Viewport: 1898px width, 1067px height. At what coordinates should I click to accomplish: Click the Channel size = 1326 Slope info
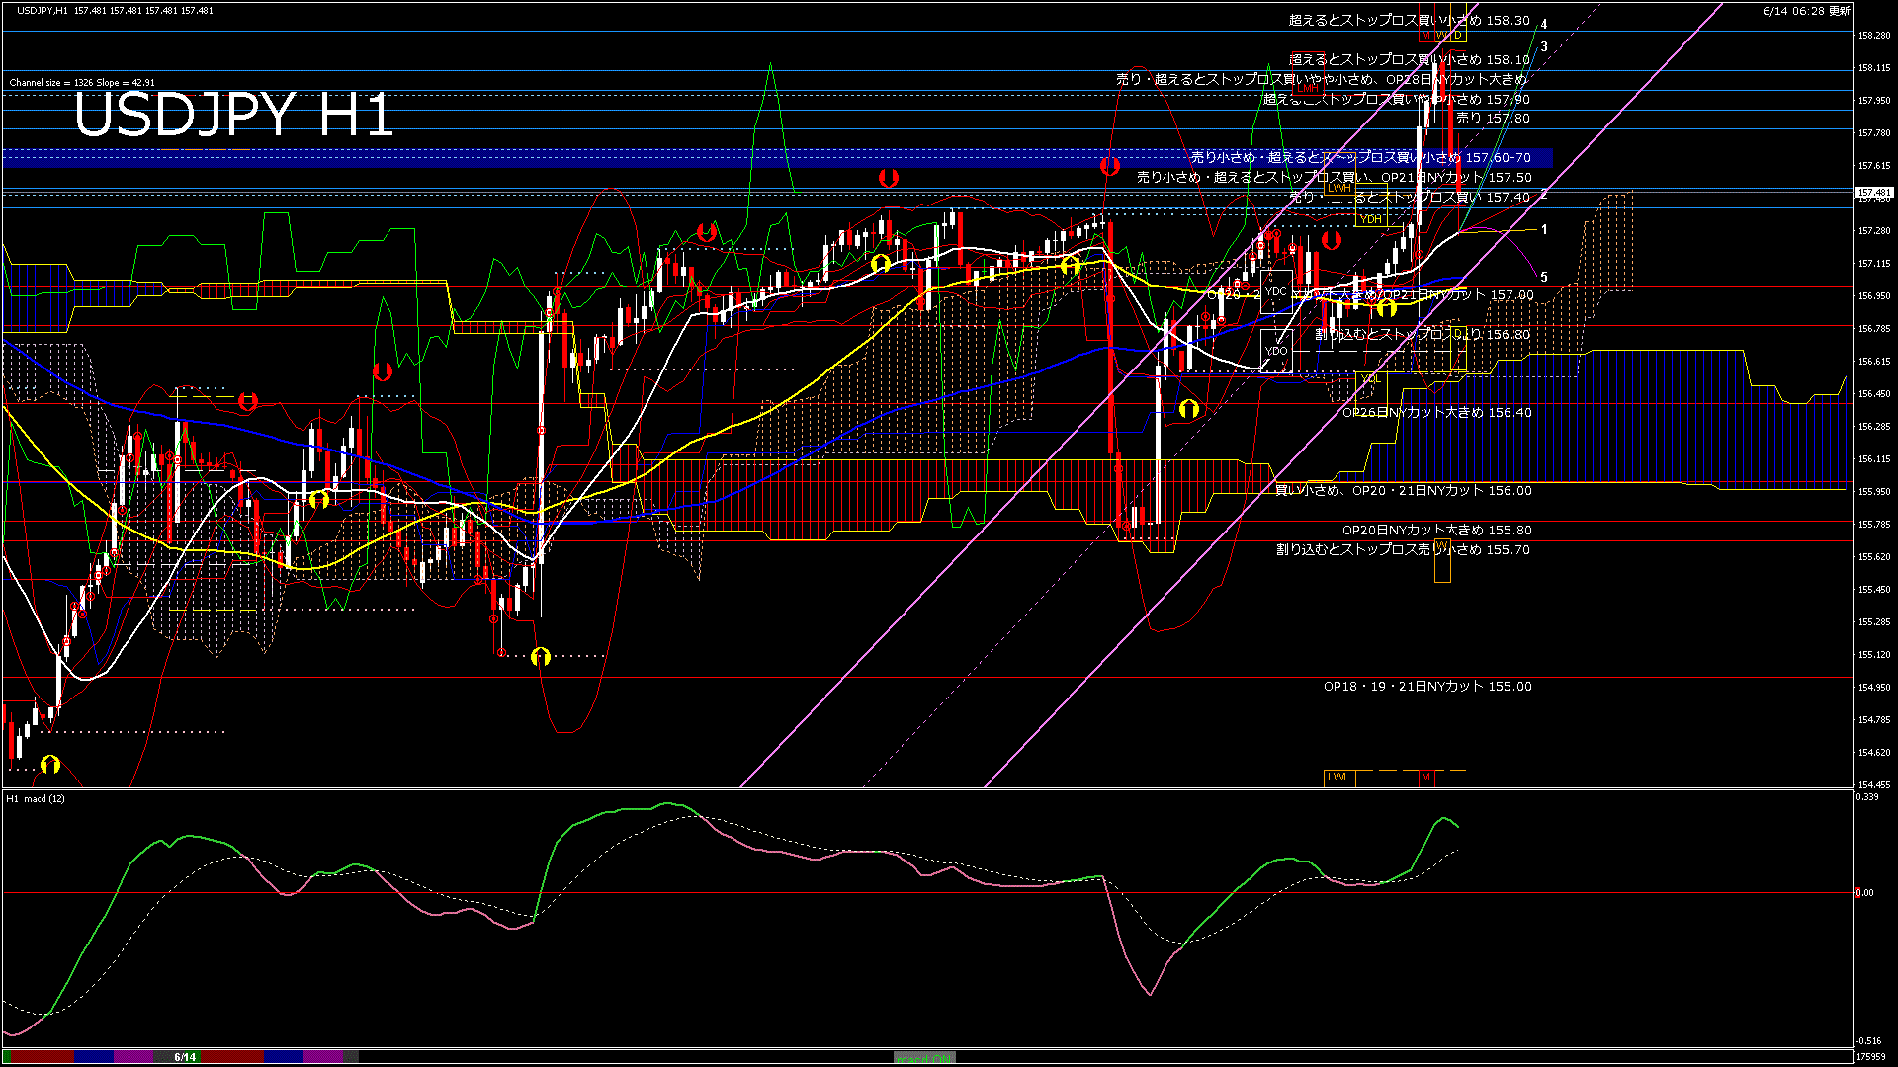pyautogui.click(x=82, y=83)
